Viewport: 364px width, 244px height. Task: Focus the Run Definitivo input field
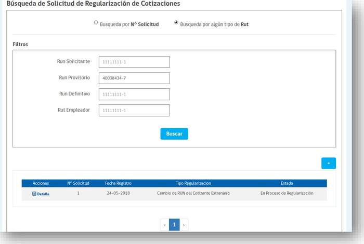134,94
